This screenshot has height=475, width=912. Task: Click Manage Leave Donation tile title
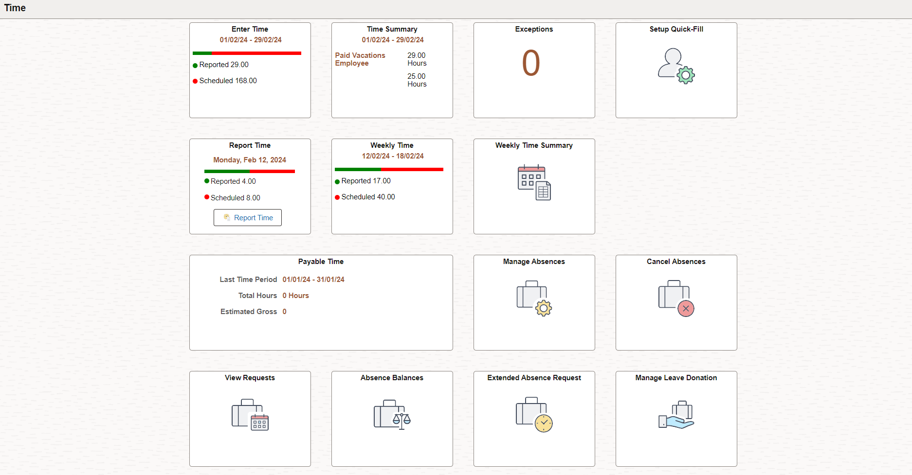click(676, 378)
